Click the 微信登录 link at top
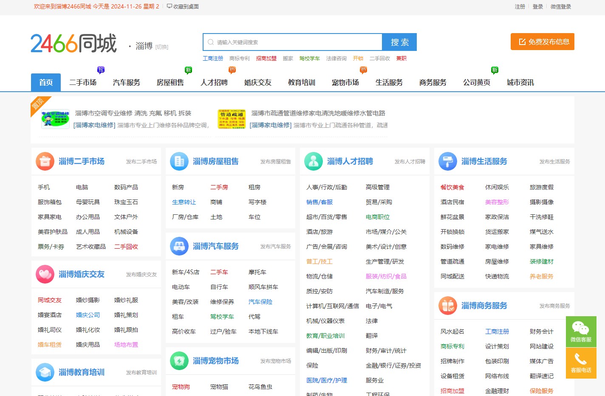This screenshot has width=605, height=396. click(x=561, y=6)
